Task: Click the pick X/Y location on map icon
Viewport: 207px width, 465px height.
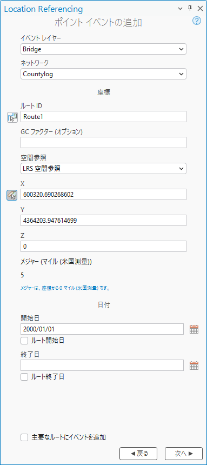Action: pyautogui.click(x=12, y=195)
